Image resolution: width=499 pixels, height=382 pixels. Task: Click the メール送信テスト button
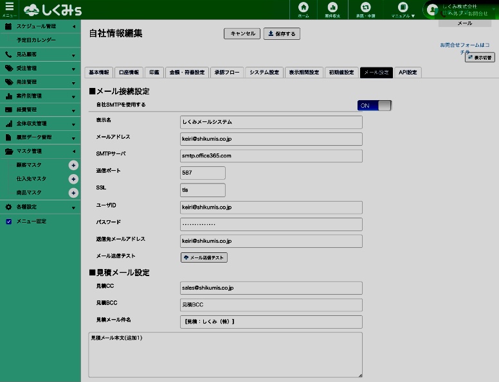pos(204,257)
